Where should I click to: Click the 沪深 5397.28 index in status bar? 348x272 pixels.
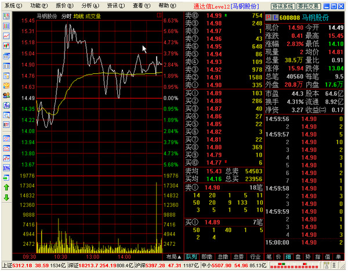tap(168, 266)
